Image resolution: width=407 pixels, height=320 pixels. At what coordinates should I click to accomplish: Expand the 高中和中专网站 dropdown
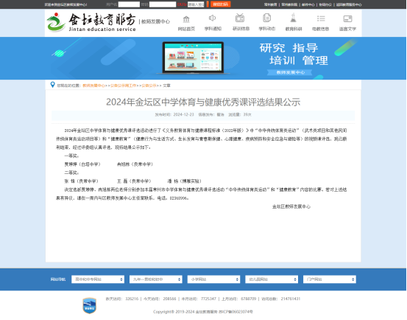pyautogui.click(x=98, y=279)
